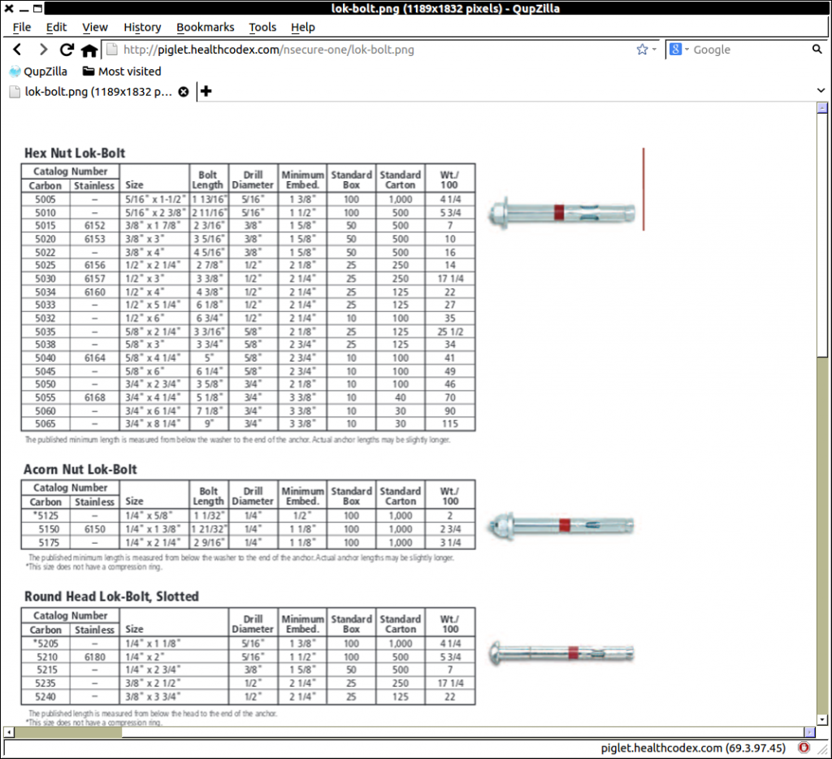Click the Google search input field
832x759 pixels.
(749, 50)
